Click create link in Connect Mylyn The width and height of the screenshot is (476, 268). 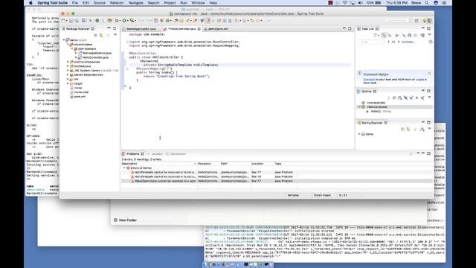(419, 80)
